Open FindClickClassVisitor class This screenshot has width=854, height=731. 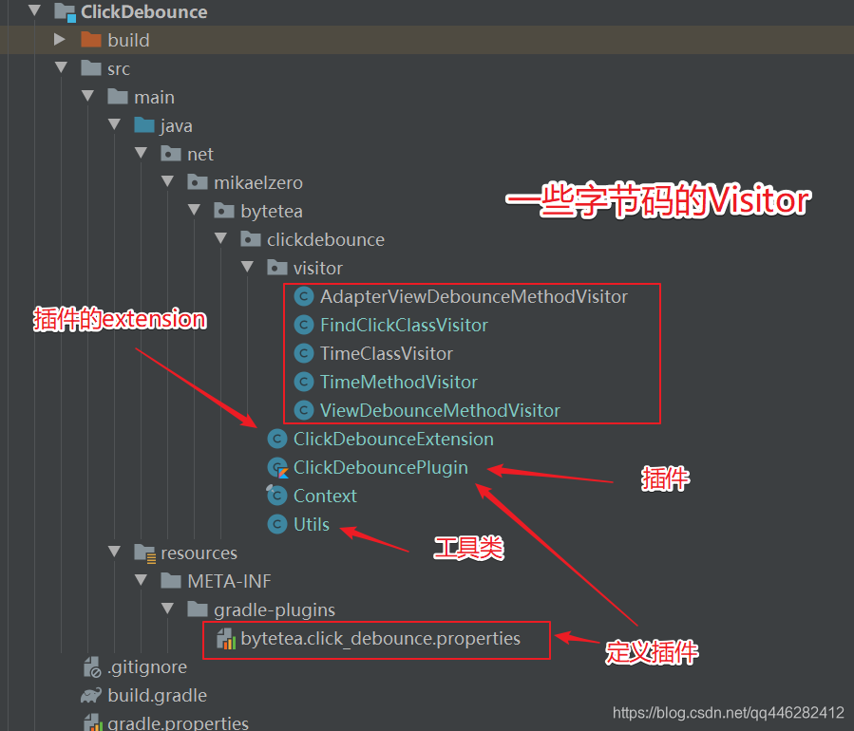(404, 325)
